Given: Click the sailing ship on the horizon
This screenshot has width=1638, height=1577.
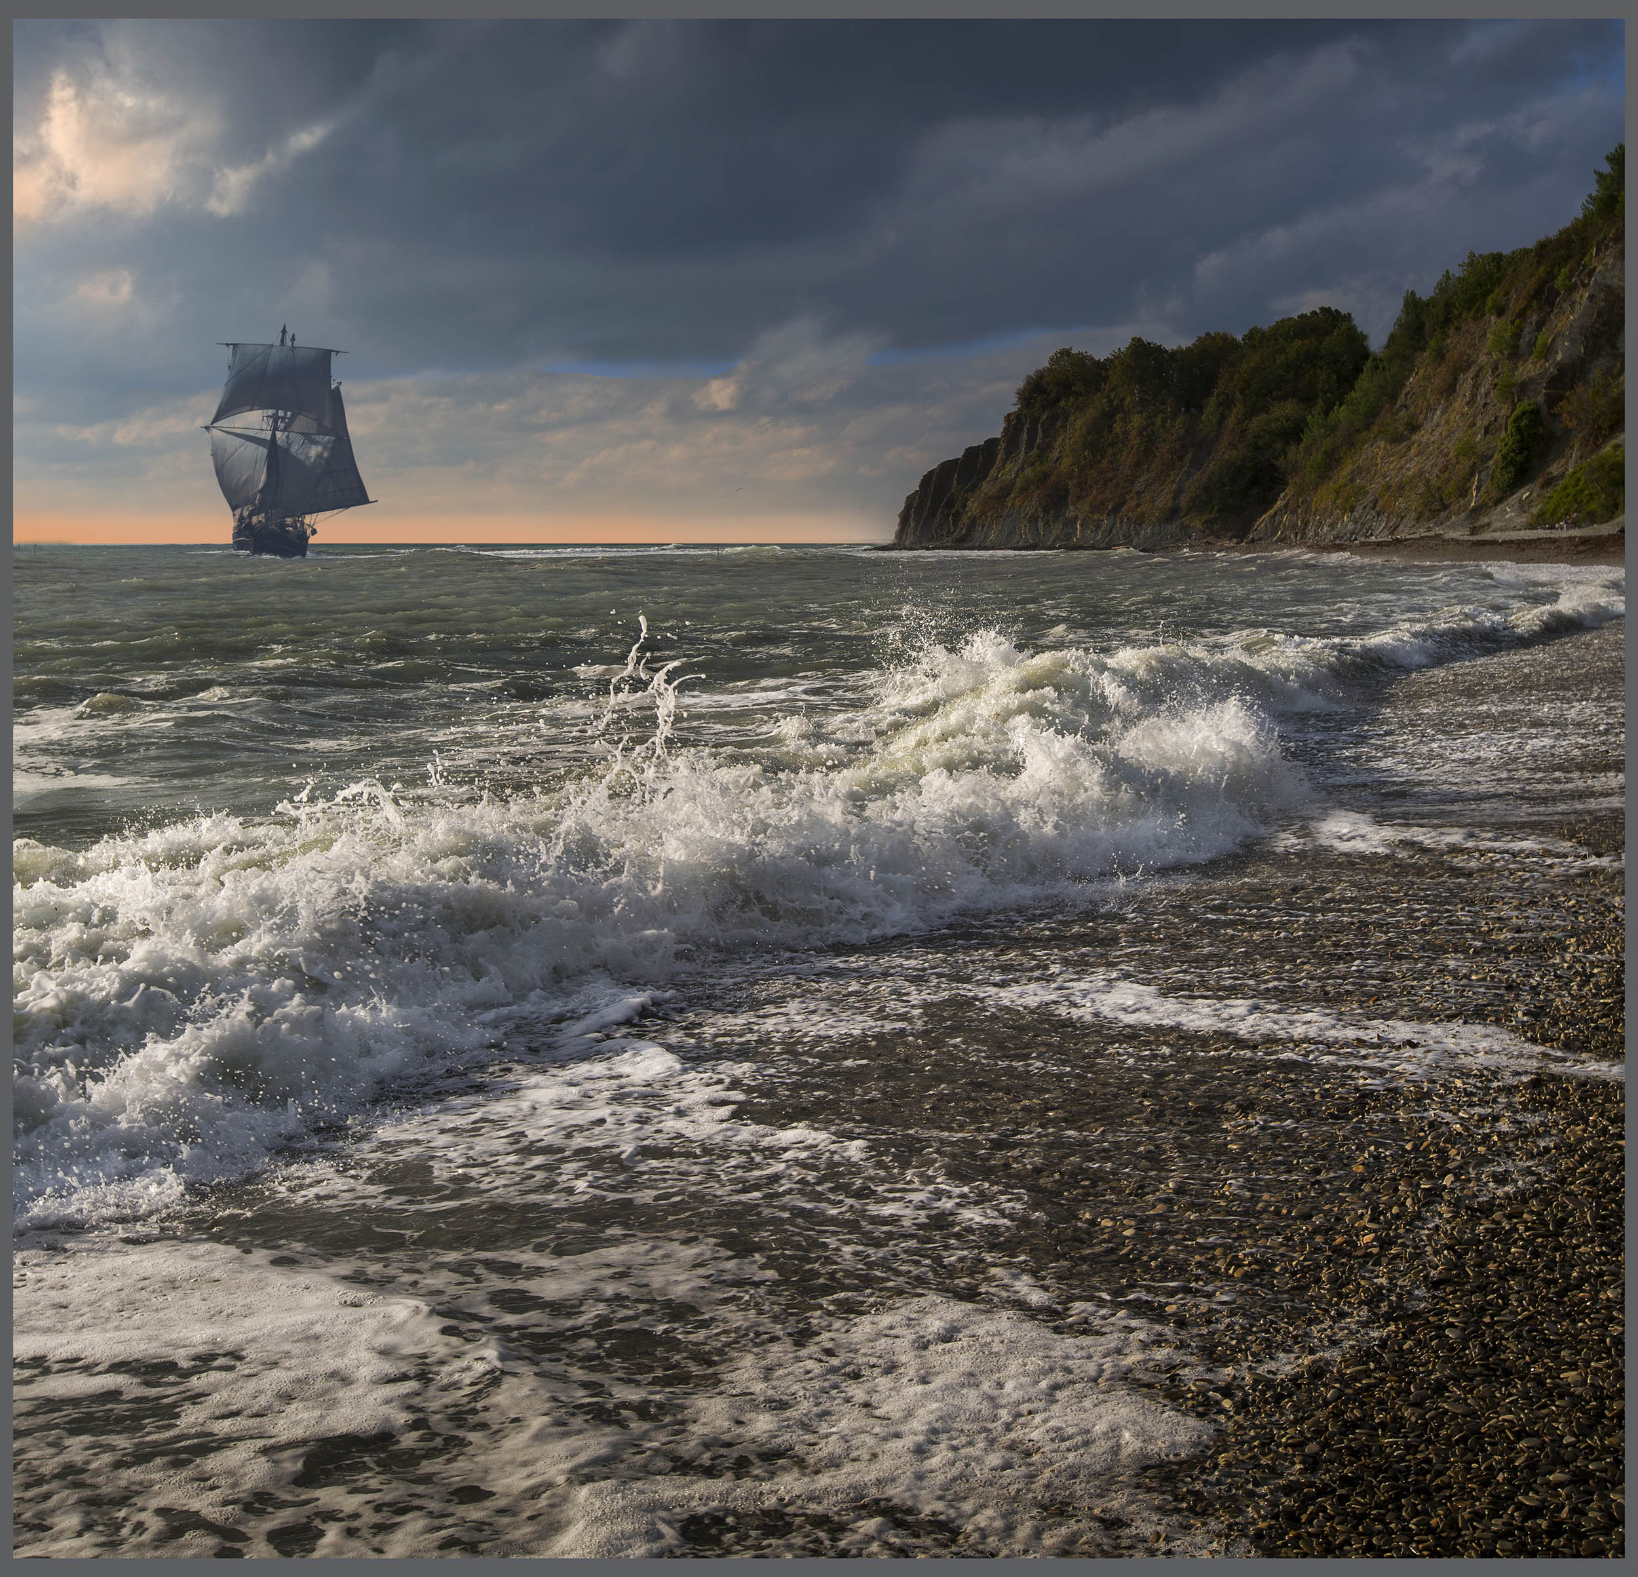Looking at the screenshot, I should tap(284, 443).
